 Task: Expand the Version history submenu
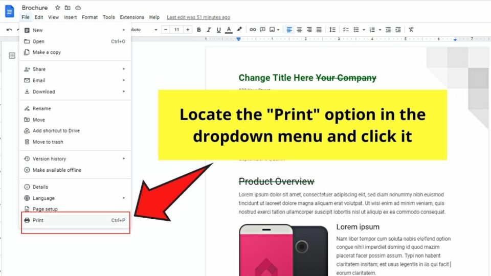click(124, 158)
